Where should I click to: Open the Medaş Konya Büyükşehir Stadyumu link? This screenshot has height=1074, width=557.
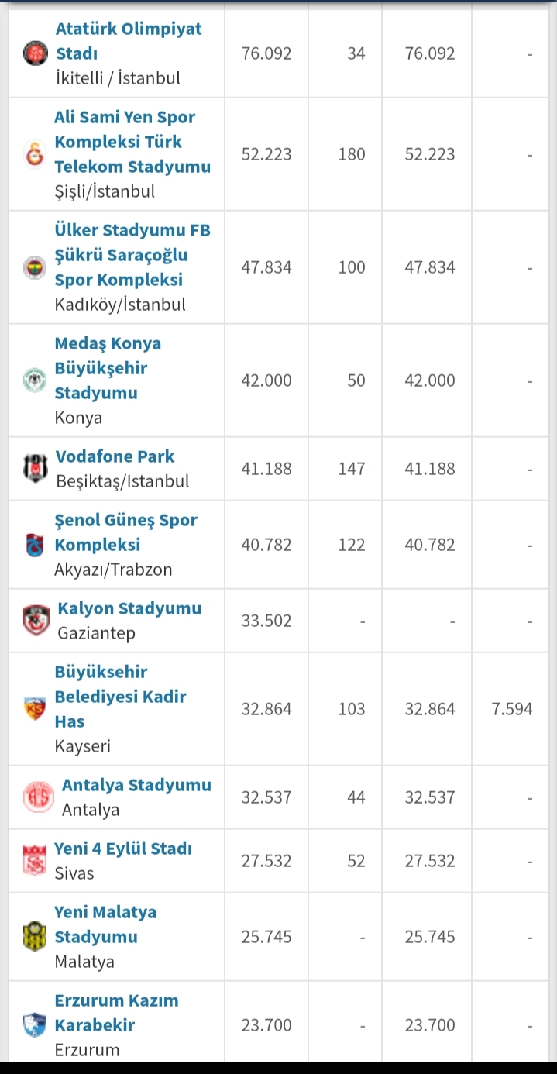coord(108,368)
